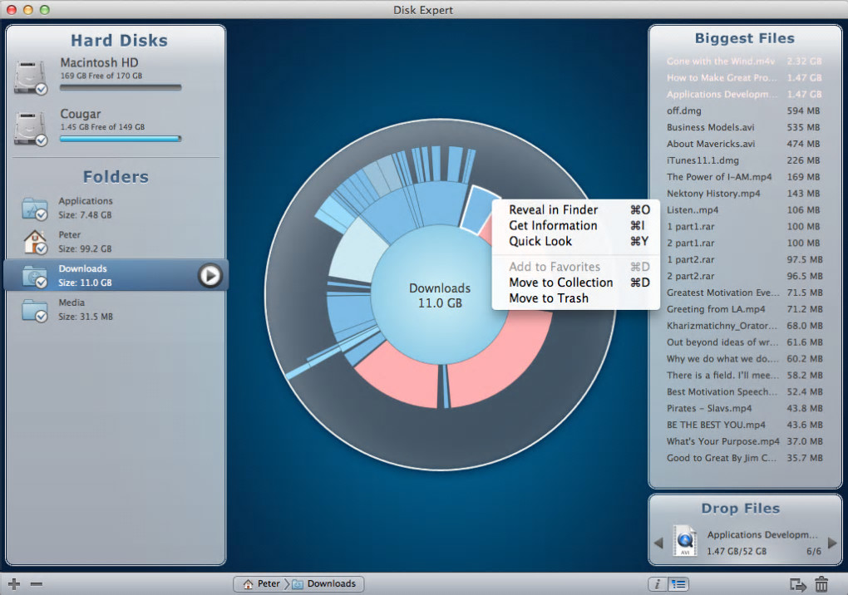
Task: Click Applications Developm... in Drop Files
Action: 762,535
